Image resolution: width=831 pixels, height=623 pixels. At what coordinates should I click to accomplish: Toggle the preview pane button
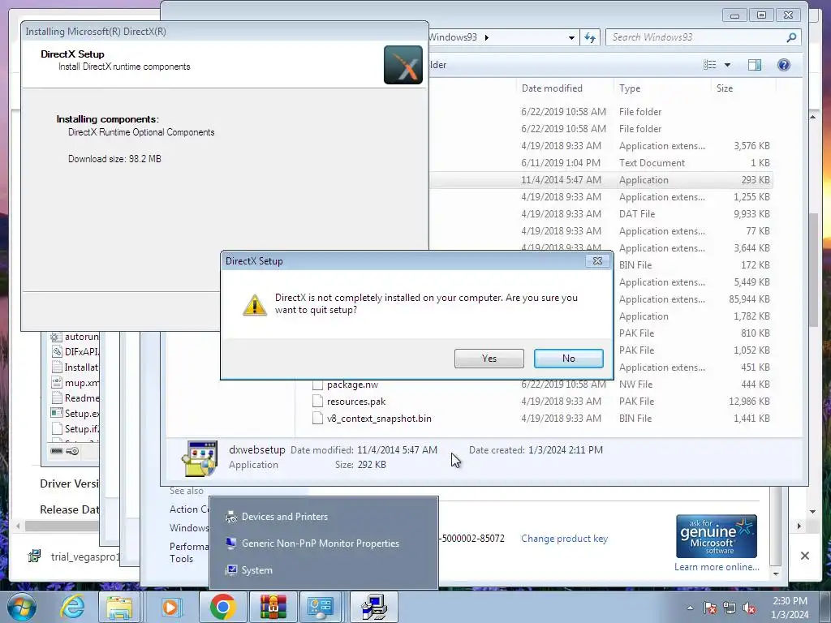[x=754, y=65]
